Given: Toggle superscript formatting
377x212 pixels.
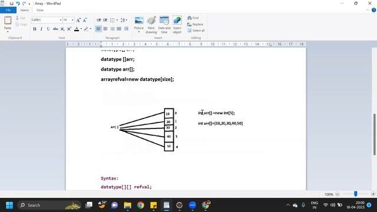Looking at the screenshot, I should [69, 29].
